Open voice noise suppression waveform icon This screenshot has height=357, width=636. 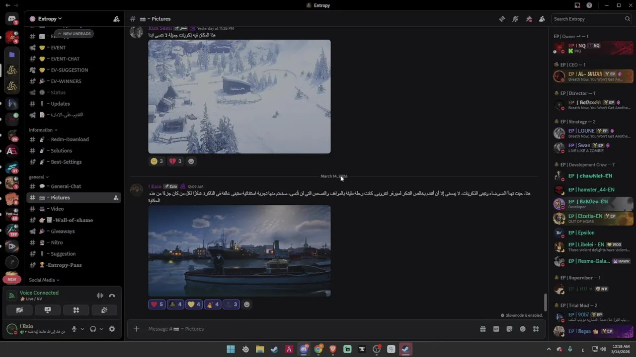[100, 296]
